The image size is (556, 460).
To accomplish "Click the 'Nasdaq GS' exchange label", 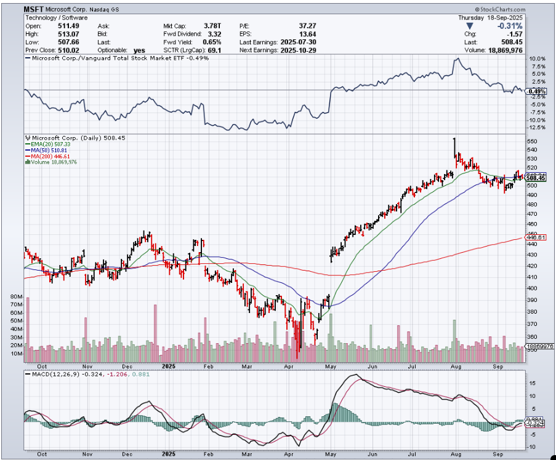I will pyautogui.click(x=105, y=10).
